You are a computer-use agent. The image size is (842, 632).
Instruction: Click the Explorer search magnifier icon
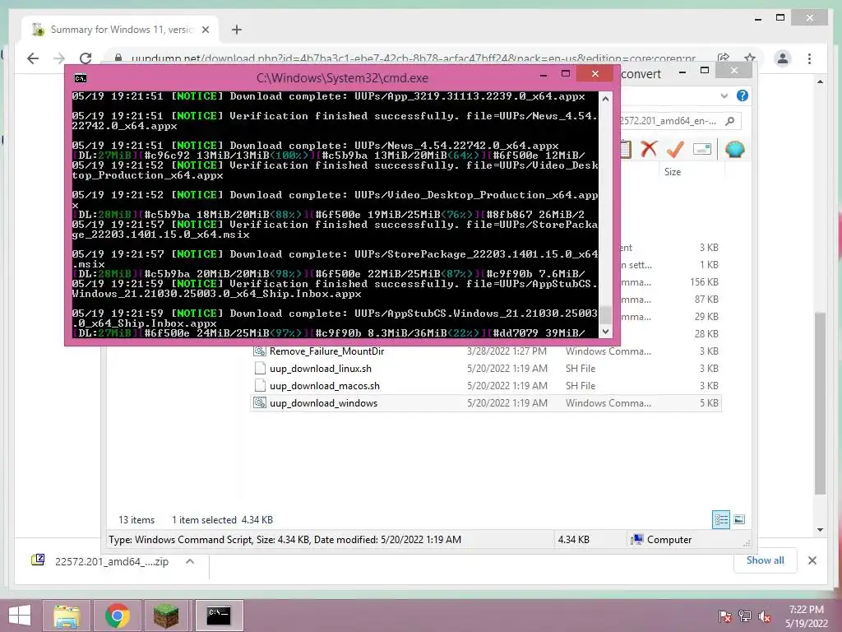pos(730,121)
